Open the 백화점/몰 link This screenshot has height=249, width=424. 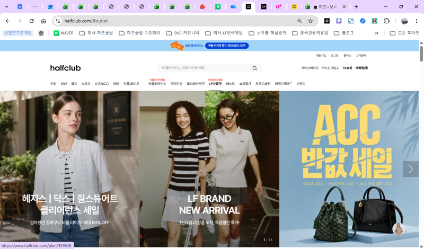click(361, 68)
